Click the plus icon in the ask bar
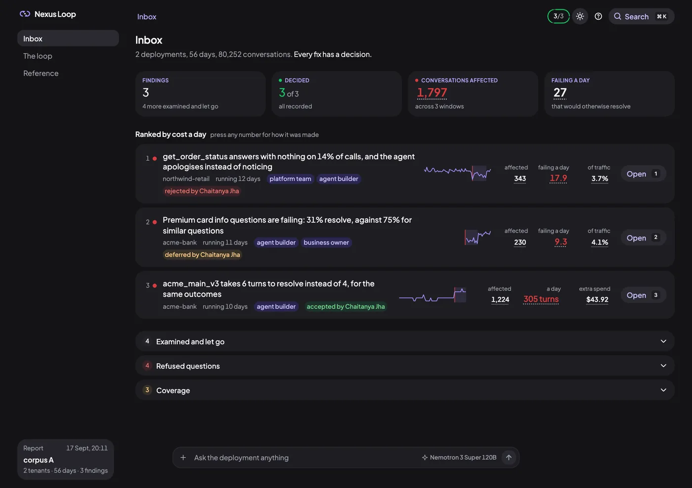The height and width of the screenshot is (488, 692). pyautogui.click(x=183, y=457)
